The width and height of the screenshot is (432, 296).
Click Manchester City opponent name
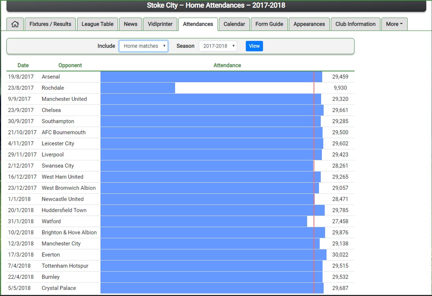[61, 244]
